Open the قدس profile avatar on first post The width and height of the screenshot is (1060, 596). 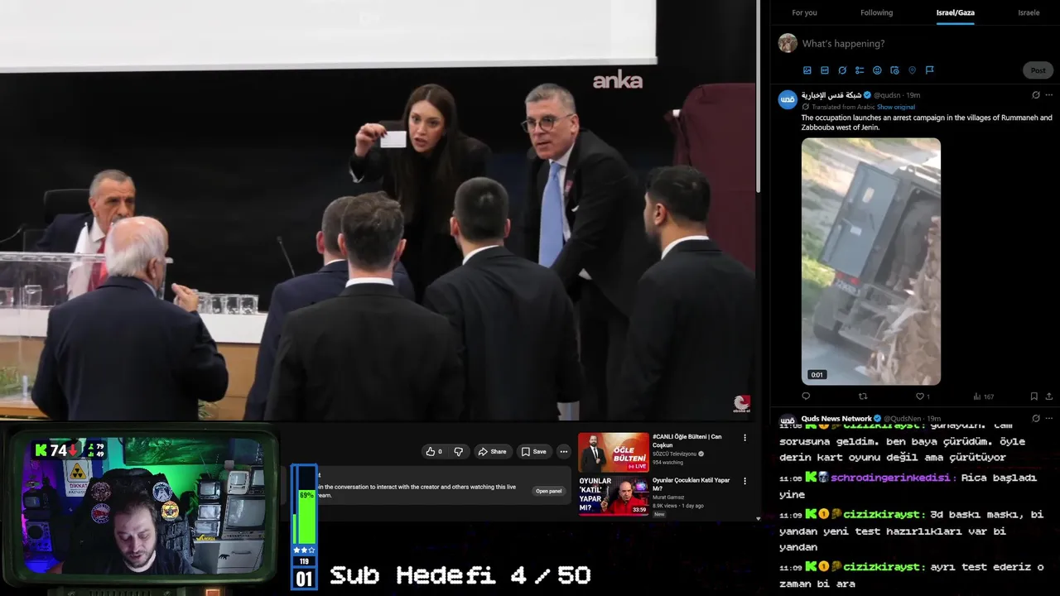tap(788, 99)
